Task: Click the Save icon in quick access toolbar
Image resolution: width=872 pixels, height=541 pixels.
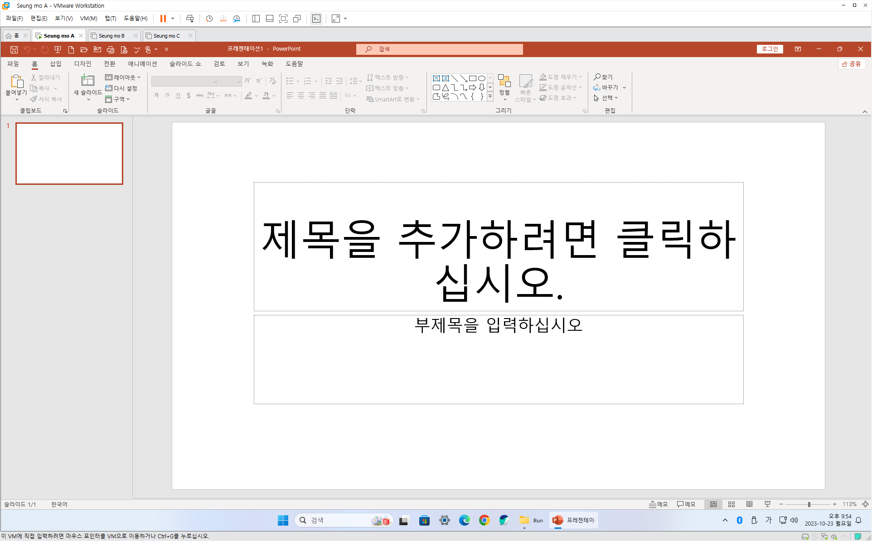Action: [14, 49]
